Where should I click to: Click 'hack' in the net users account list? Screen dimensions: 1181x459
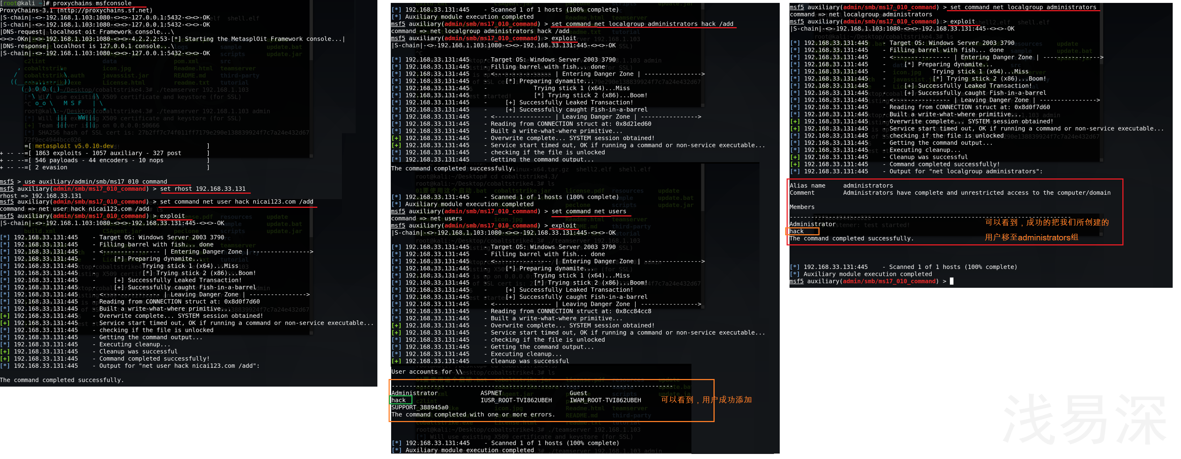point(398,400)
